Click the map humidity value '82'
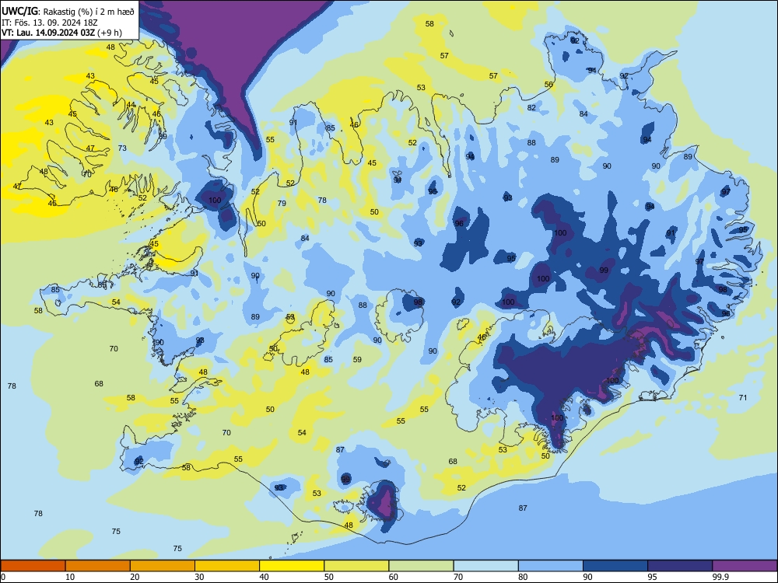Viewport: 778px width, 583px height. 531,107
